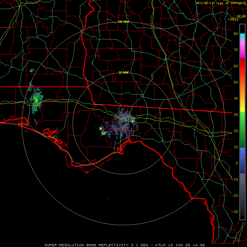Click the 50 NMI range ring label

tap(123, 73)
